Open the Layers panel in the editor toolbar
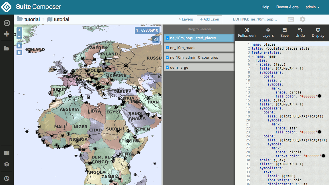Viewport: 329px width, 185px height. (268, 32)
